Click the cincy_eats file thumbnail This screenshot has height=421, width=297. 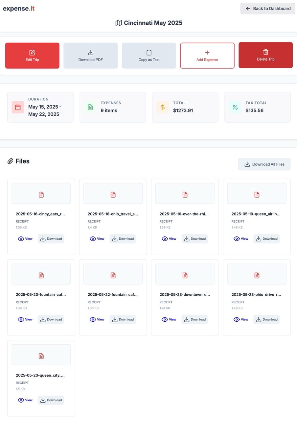click(x=41, y=193)
